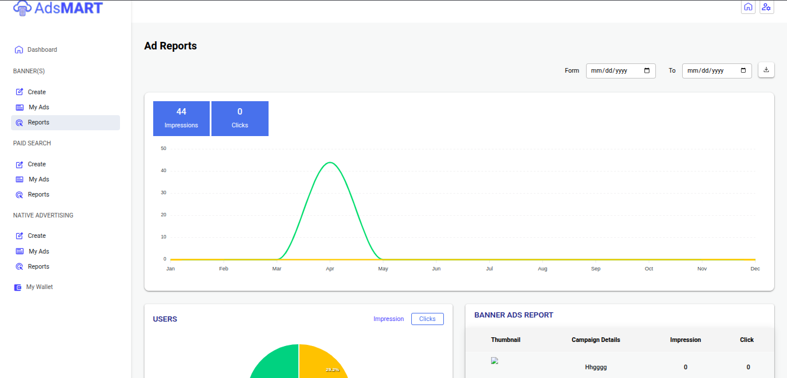Click the Reports icon under BANNER(S)

click(19, 123)
